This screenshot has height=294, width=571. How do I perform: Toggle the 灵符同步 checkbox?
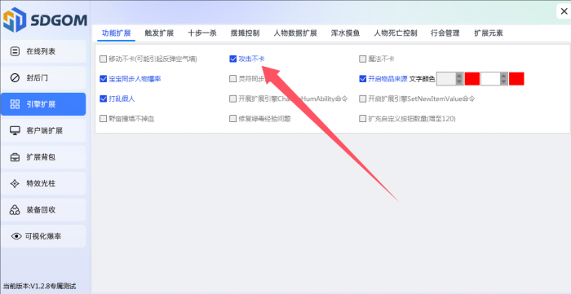(233, 79)
